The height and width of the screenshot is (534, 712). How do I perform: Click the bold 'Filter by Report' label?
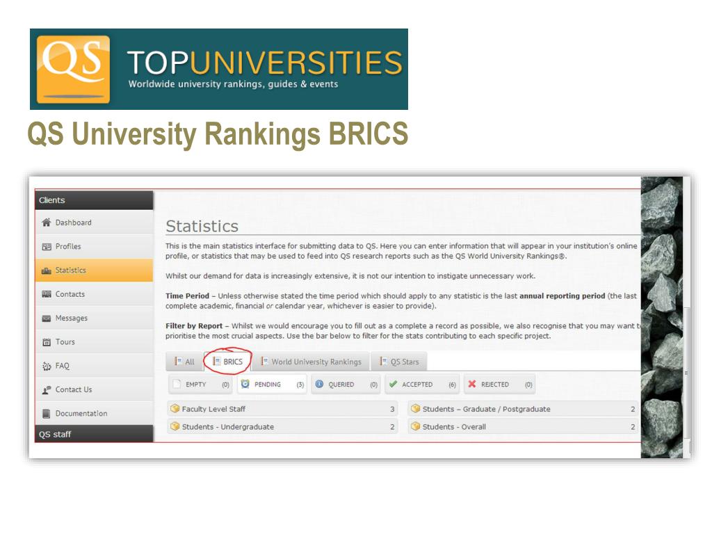tap(194, 325)
